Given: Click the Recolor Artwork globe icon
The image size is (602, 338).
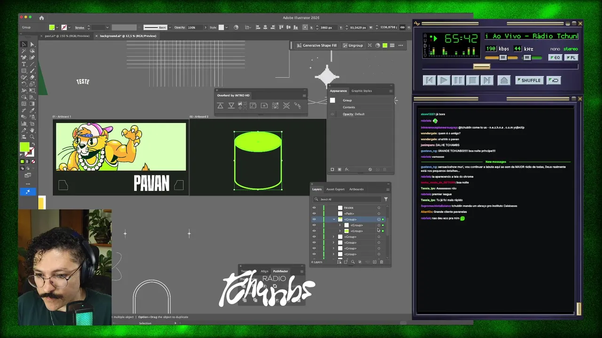Looking at the screenshot, I should point(236,27).
